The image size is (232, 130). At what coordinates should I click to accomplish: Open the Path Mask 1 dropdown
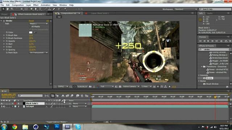click(x=38, y=24)
